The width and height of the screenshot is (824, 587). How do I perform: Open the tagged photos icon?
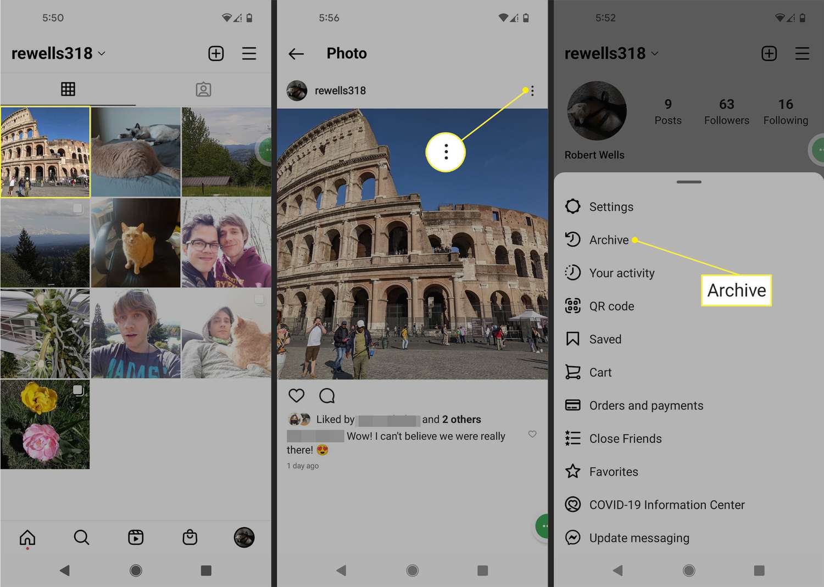coord(204,89)
